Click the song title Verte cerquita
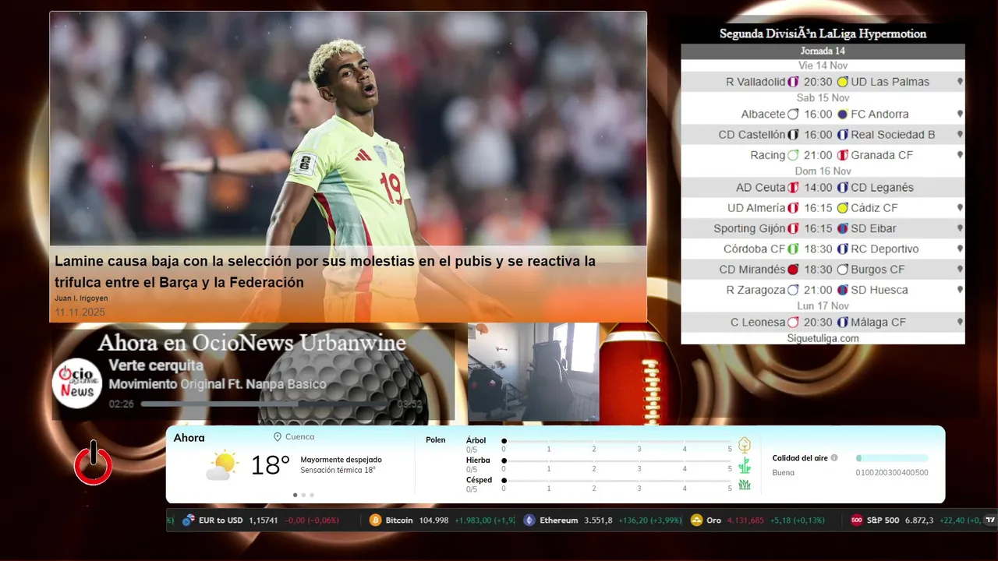998x561 pixels. [x=156, y=365]
